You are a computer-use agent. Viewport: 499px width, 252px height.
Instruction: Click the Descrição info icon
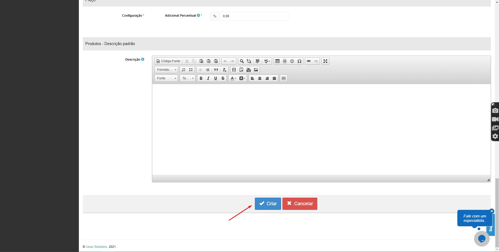(143, 59)
